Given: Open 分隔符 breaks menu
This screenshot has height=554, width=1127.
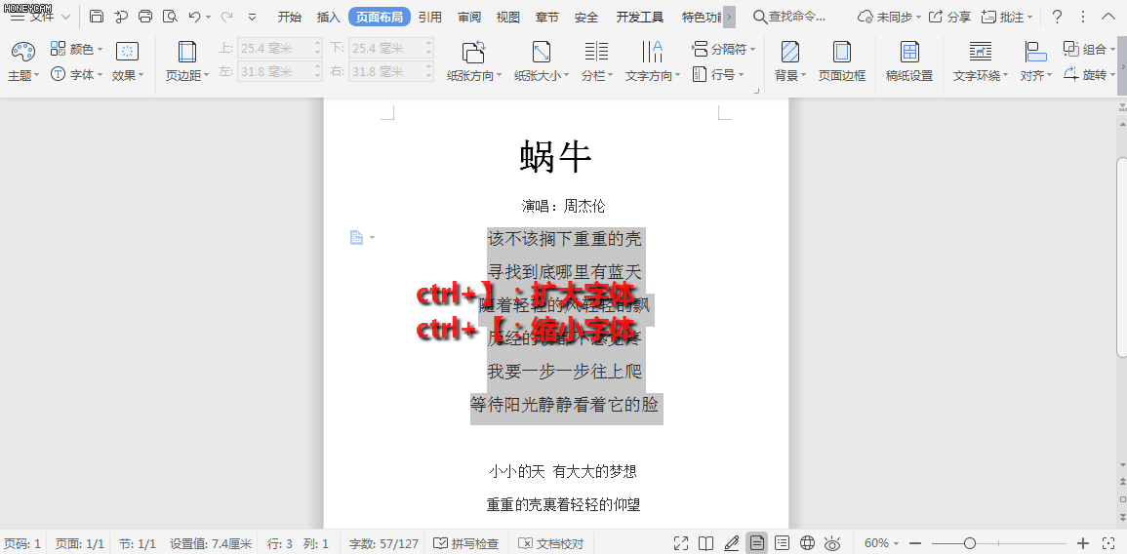Looking at the screenshot, I should pyautogui.click(x=724, y=50).
